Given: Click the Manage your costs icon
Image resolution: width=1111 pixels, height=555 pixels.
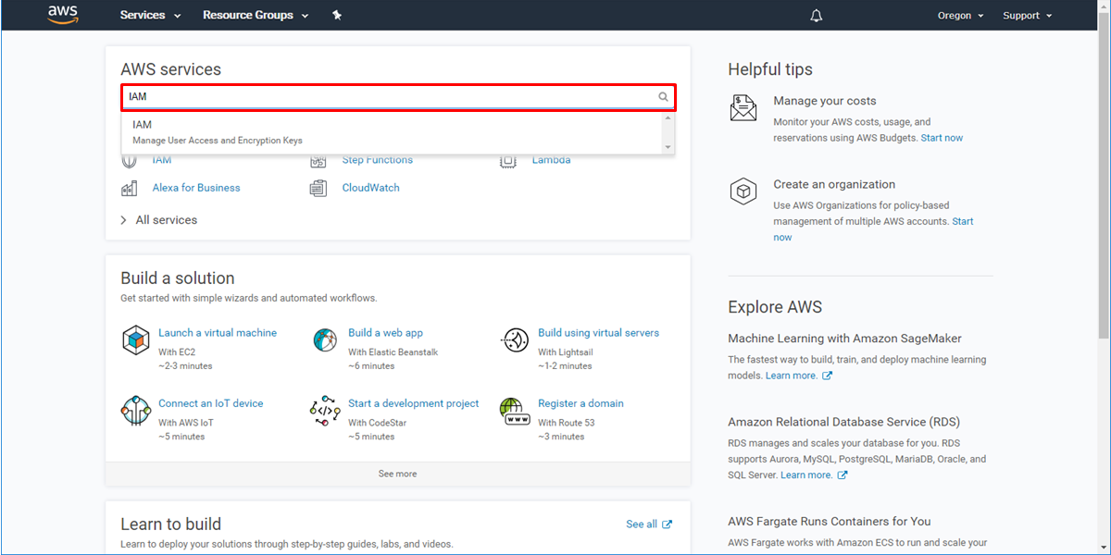Looking at the screenshot, I should pos(743,108).
